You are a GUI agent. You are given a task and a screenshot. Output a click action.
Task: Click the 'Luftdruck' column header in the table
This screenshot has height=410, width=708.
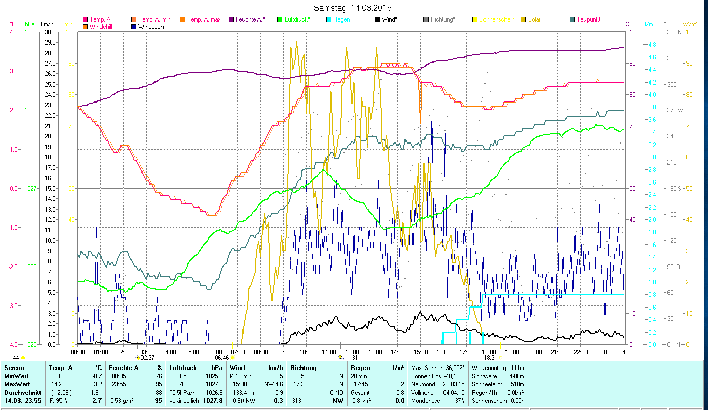tap(184, 368)
